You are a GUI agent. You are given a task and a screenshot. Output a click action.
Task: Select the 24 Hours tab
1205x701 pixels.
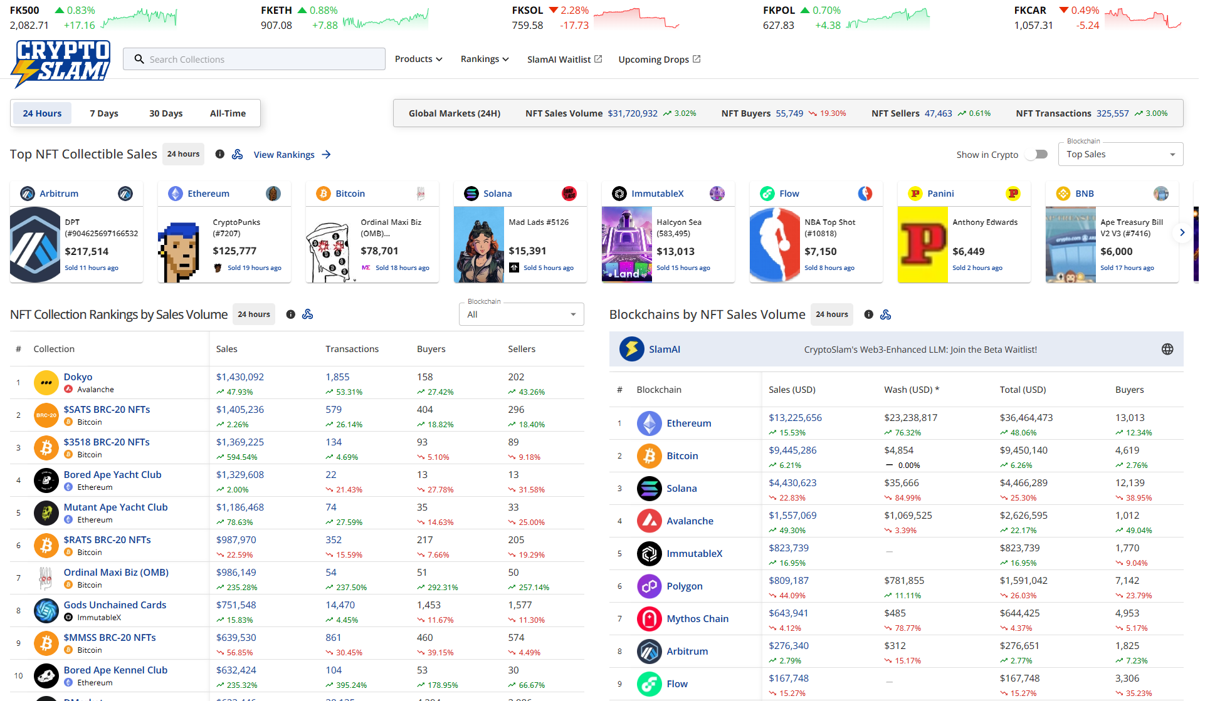(42, 113)
